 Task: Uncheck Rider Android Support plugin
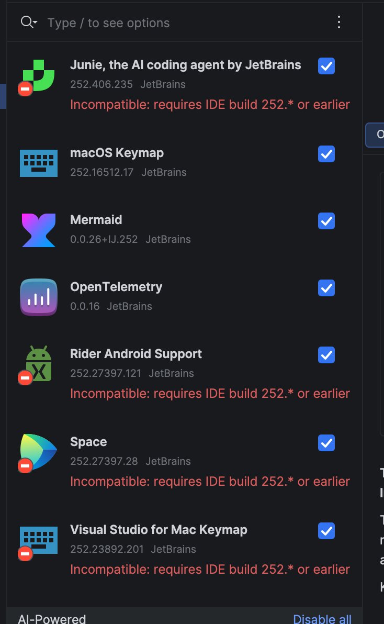pyautogui.click(x=326, y=355)
